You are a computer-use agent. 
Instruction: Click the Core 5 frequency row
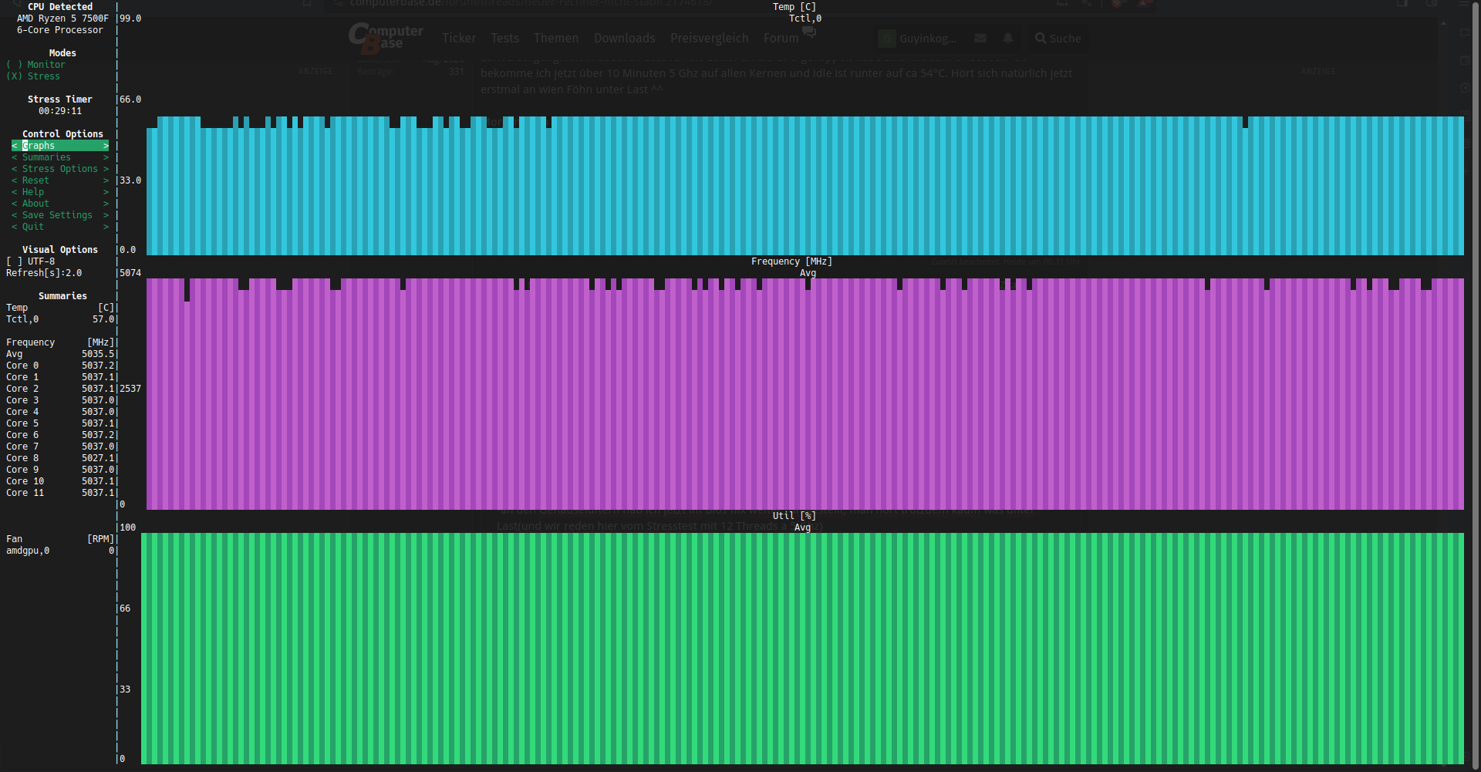click(60, 423)
